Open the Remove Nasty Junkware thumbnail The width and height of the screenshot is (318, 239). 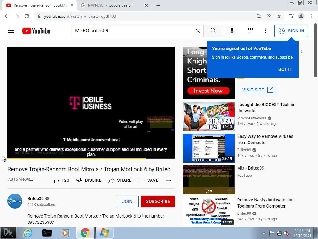coord(208,210)
